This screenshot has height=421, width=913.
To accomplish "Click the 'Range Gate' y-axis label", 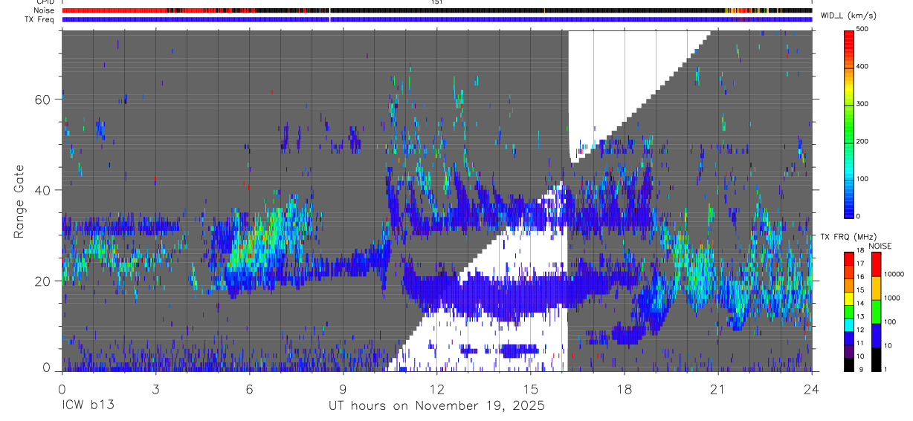I will (19, 201).
